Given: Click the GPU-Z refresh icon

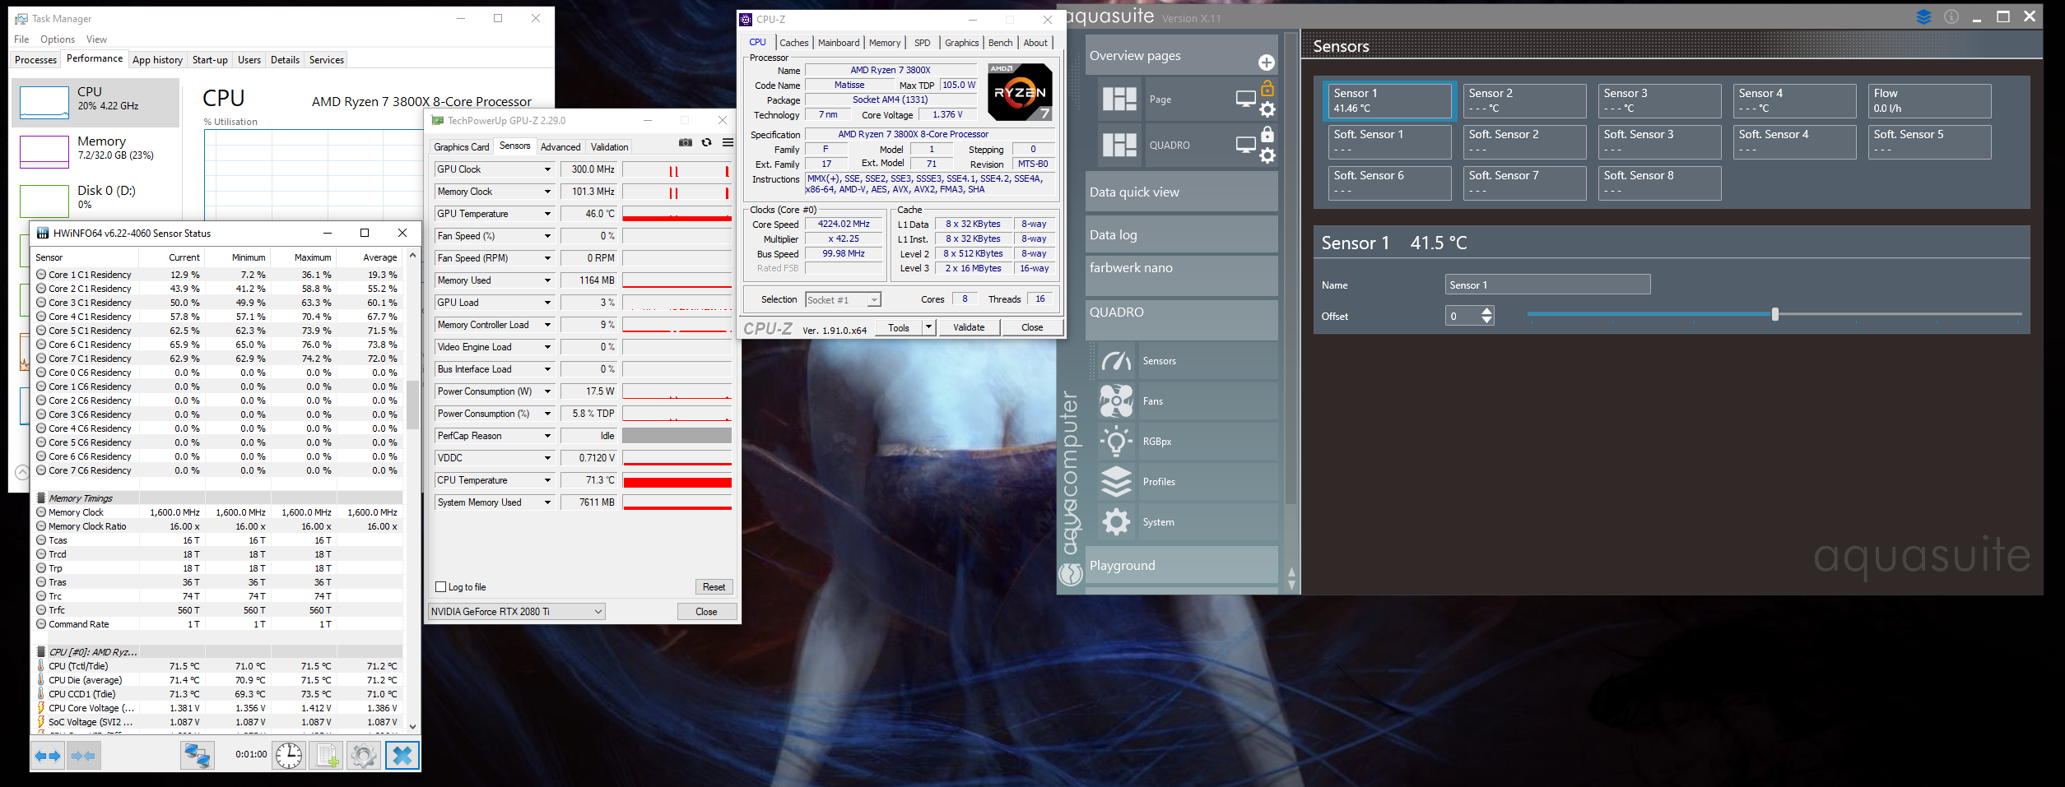Looking at the screenshot, I should (706, 142).
